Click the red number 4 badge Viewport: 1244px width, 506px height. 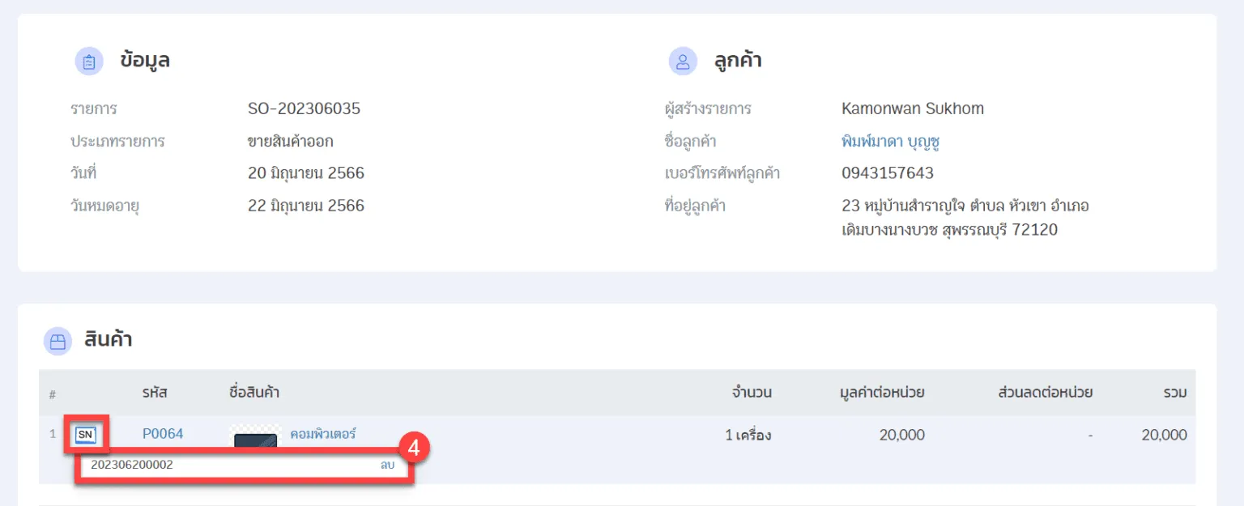tap(413, 449)
